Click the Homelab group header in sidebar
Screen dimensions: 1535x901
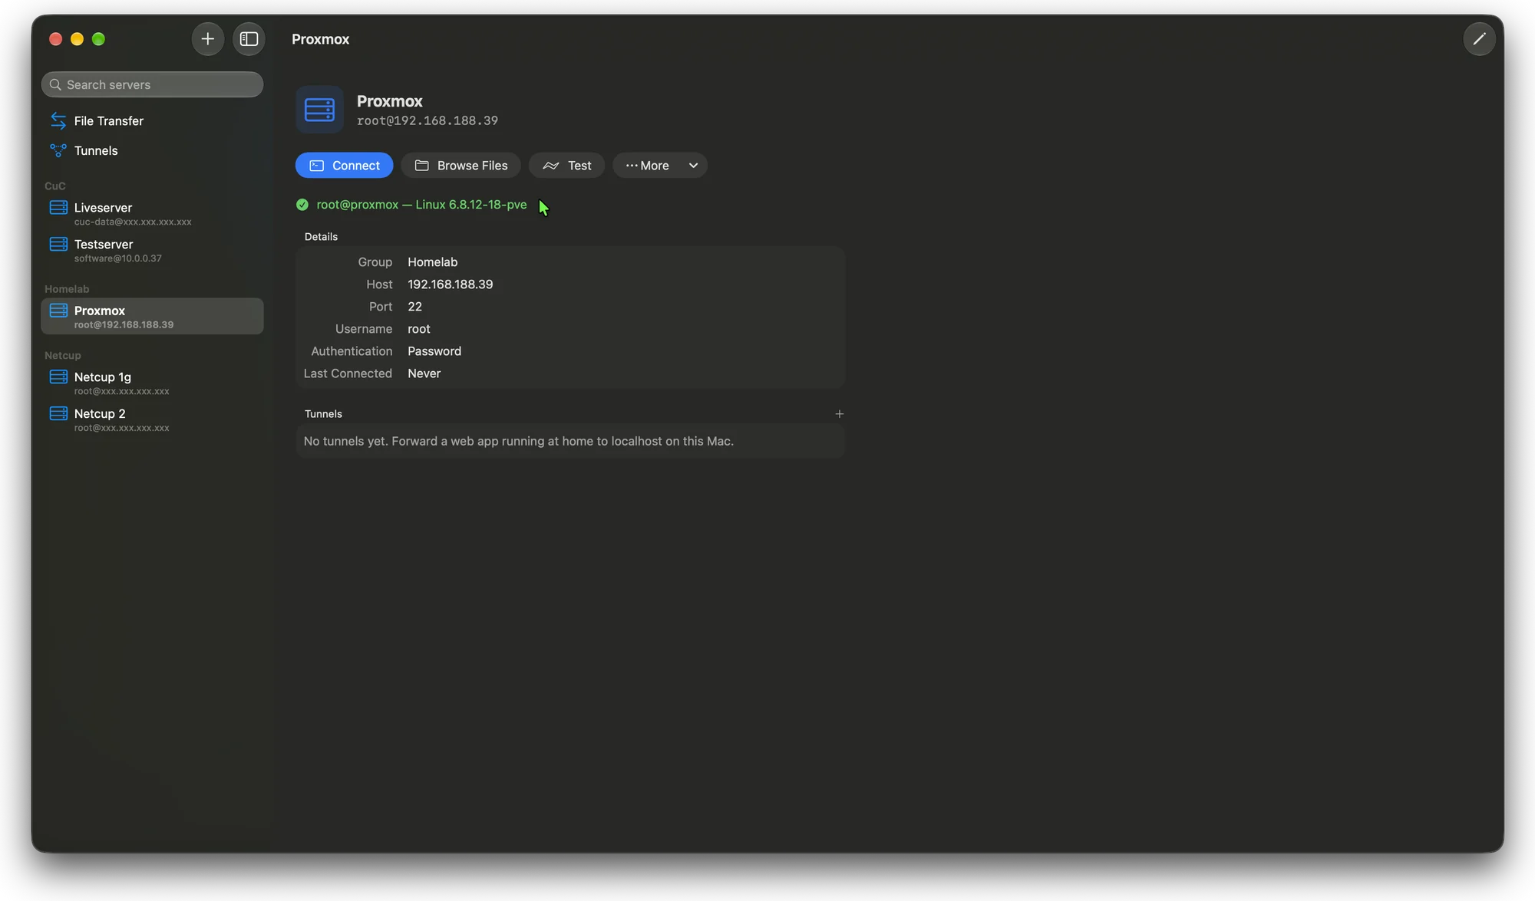(67, 289)
